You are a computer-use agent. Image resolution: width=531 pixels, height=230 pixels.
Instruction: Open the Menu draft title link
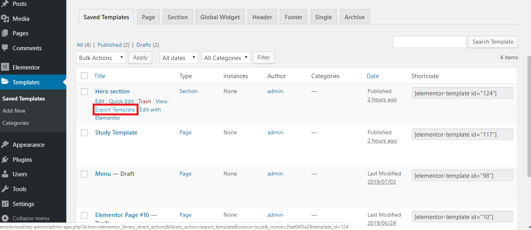[103, 173]
